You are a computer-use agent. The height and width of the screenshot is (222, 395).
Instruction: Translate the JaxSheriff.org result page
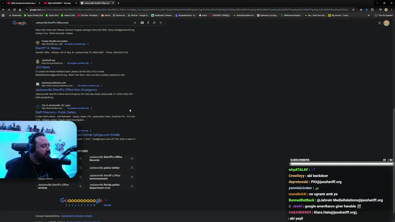(x=78, y=63)
